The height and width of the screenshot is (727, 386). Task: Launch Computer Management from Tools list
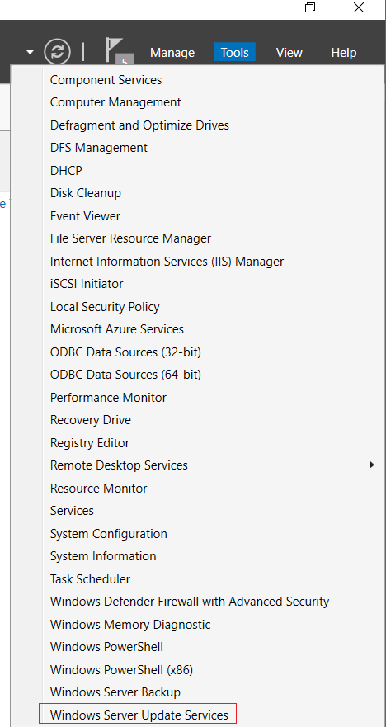pyautogui.click(x=115, y=102)
